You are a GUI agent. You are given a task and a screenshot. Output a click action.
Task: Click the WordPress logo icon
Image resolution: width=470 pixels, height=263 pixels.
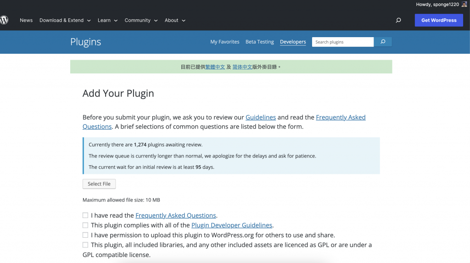coord(4,20)
